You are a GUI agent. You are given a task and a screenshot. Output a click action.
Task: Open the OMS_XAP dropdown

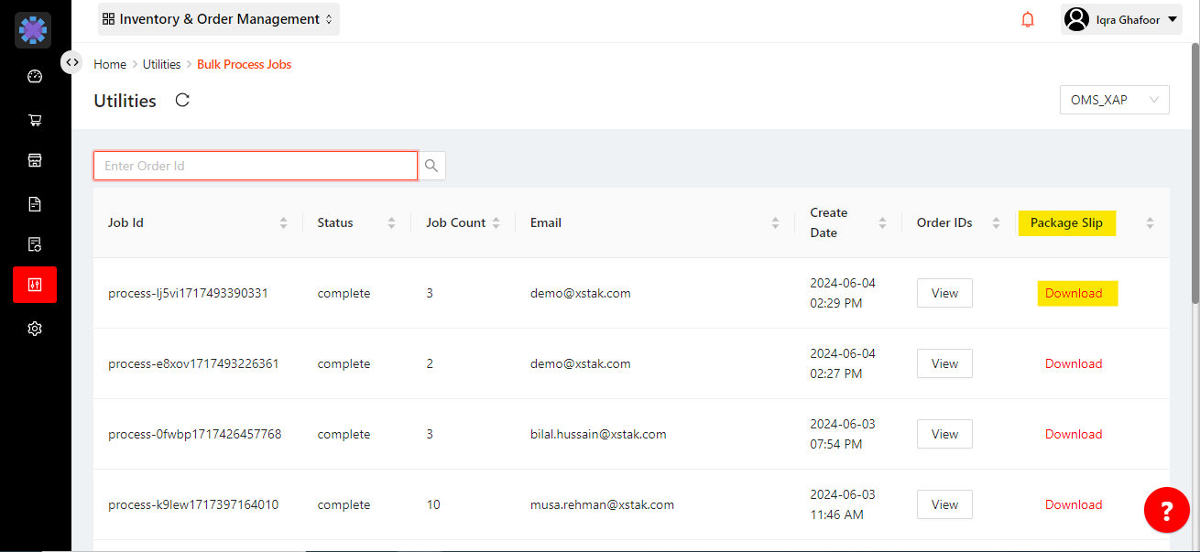[x=1114, y=100]
